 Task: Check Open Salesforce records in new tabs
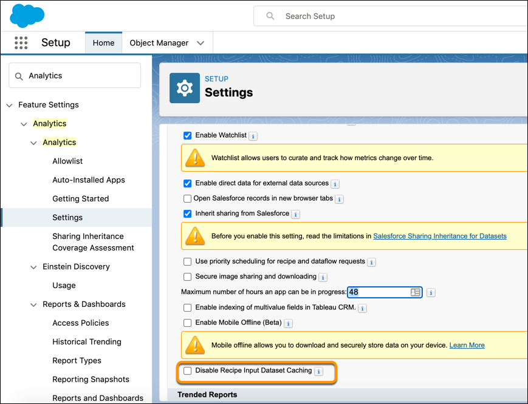click(x=187, y=198)
